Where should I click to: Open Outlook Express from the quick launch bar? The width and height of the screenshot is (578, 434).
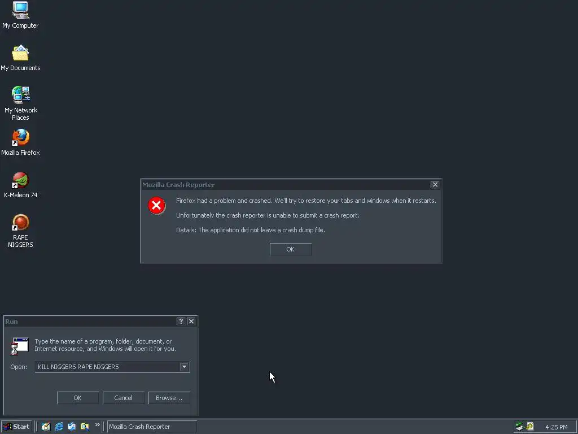point(72,427)
